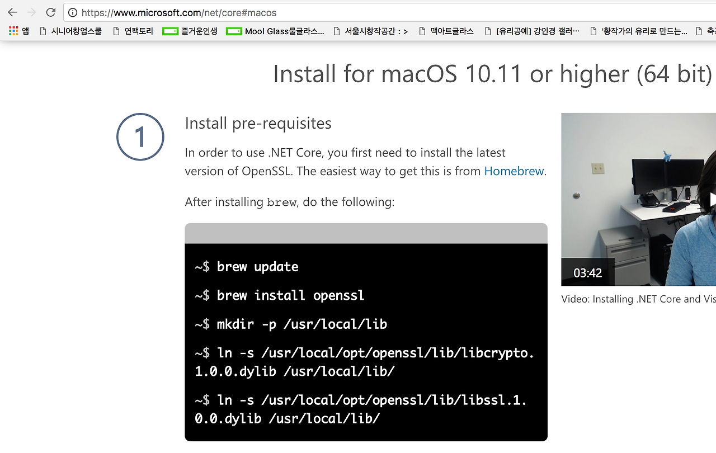
Task: Click the 'Install pre-requisites' heading
Action: 258,123
